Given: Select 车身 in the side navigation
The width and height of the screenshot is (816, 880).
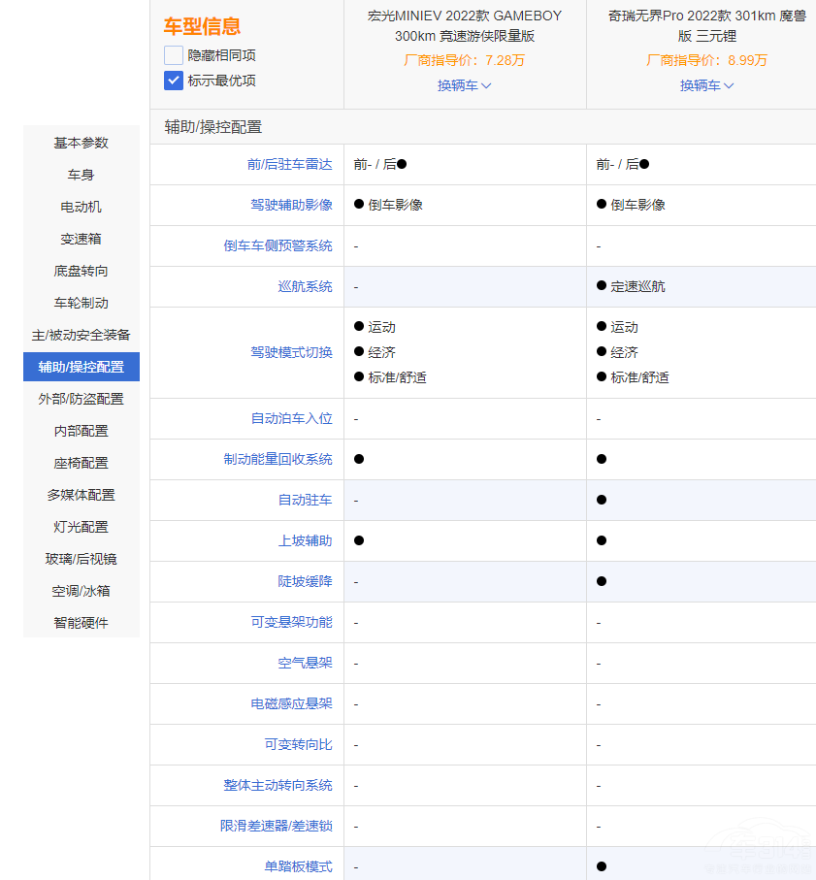Looking at the screenshot, I should click(x=82, y=175).
